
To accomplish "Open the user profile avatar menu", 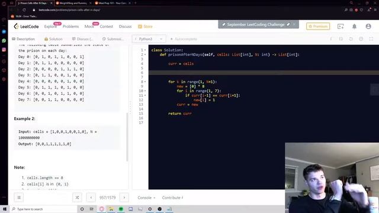I will pyautogui.click(x=368, y=26).
